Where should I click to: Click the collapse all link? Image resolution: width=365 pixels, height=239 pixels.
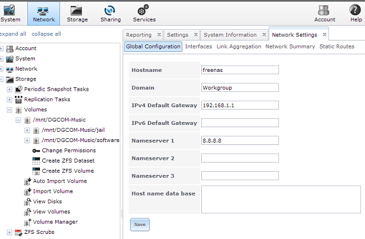46,34
